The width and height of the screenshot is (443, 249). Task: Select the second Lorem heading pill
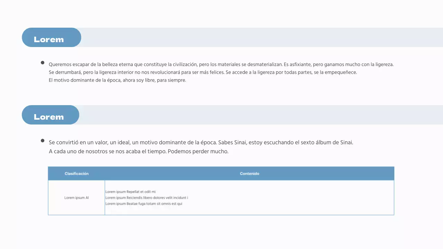[x=50, y=115]
